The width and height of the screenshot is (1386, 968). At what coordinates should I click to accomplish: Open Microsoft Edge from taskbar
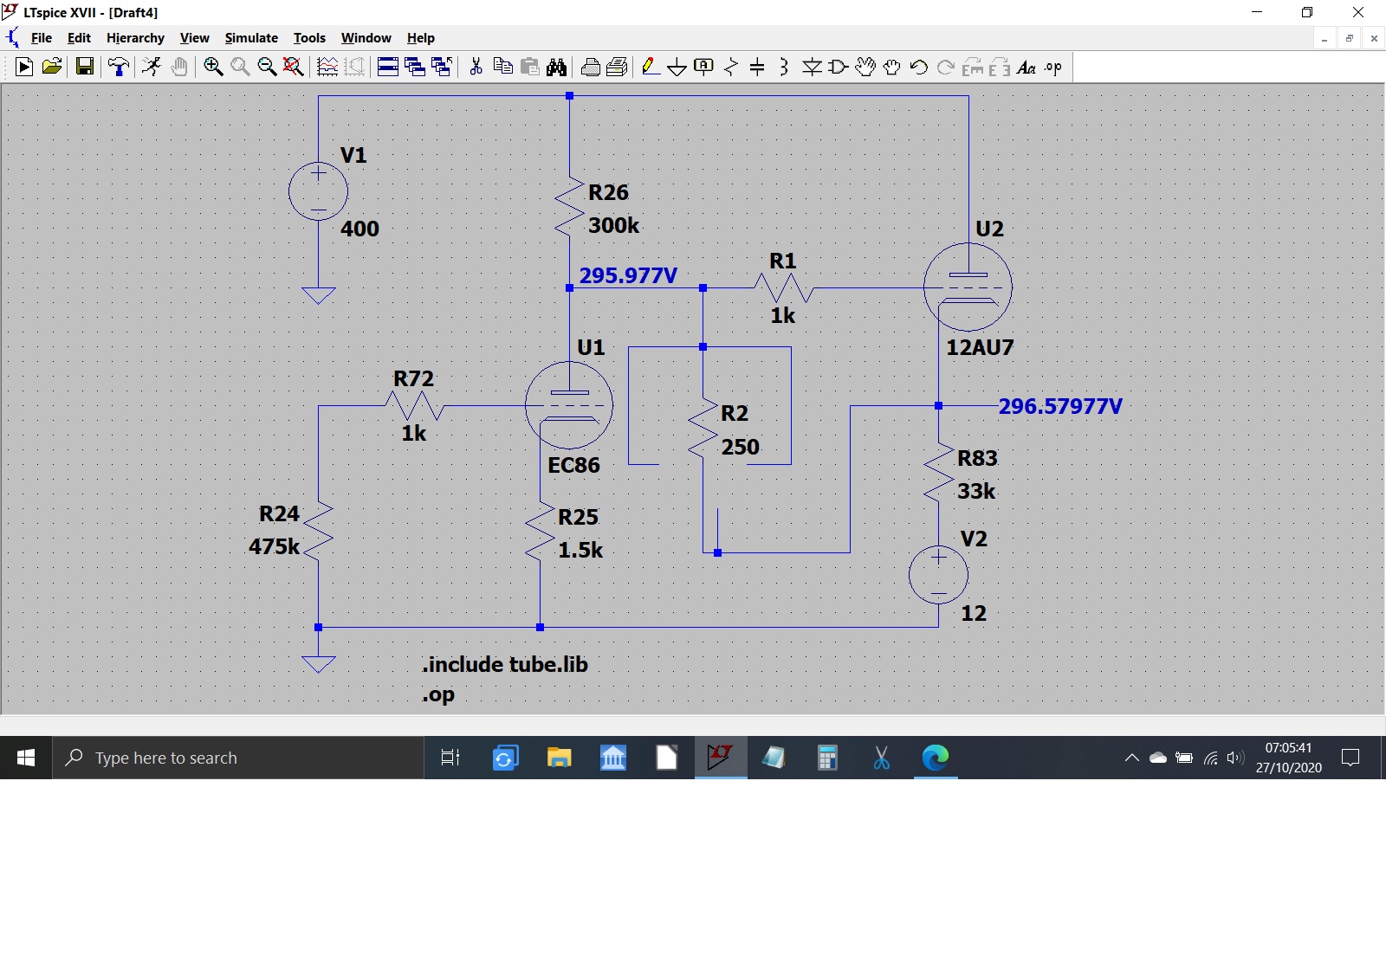(x=936, y=758)
